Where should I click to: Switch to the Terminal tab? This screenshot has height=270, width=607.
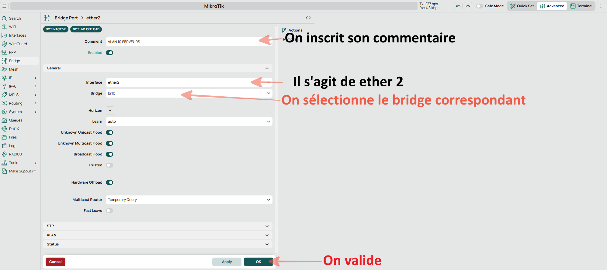tap(581, 6)
